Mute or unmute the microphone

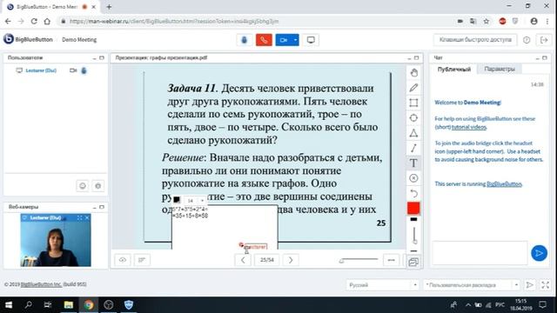[x=244, y=40]
